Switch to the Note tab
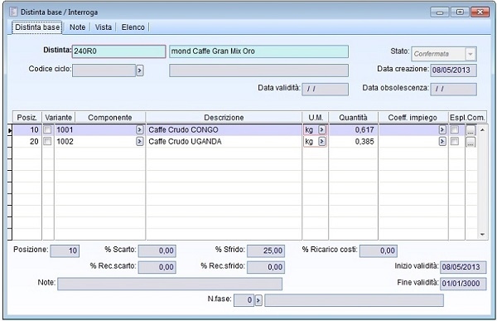Viewport: 497px width, 321px height. (77, 27)
